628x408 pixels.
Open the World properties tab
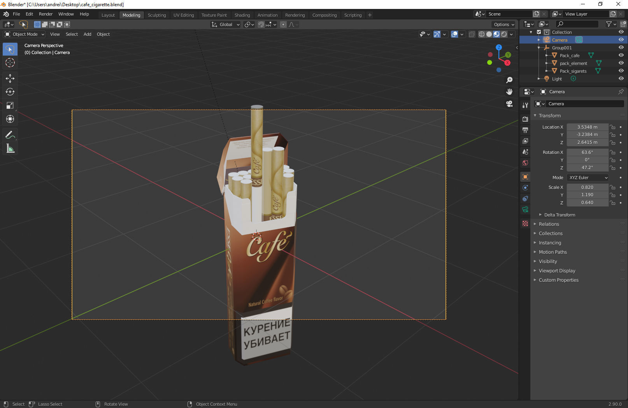525,163
